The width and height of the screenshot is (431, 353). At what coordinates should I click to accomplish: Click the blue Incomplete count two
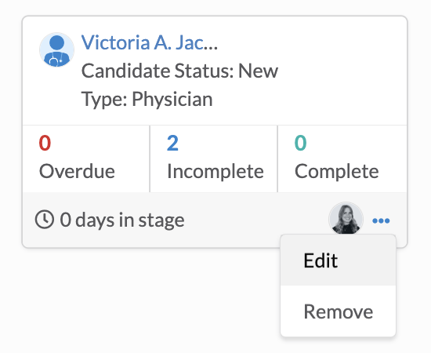[x=172, y=143]
